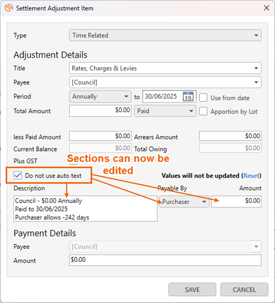Click the less Paid Amount field

(100, 136)
